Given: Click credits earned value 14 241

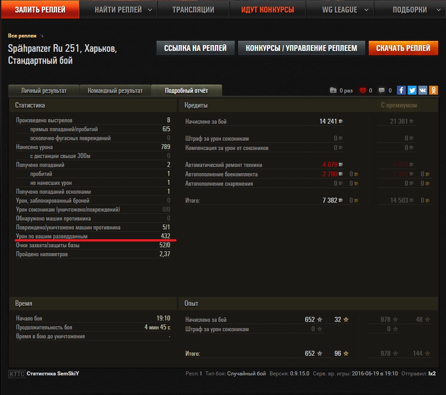Looking at the screenshot, I should point(328,121).
